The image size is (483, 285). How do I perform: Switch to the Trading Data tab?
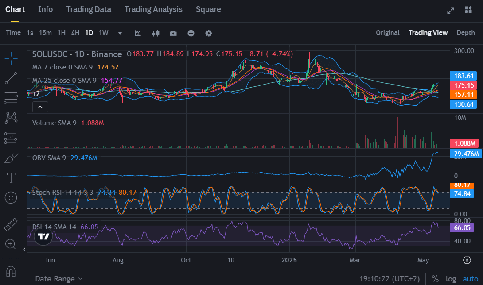[x=89, y=9]
